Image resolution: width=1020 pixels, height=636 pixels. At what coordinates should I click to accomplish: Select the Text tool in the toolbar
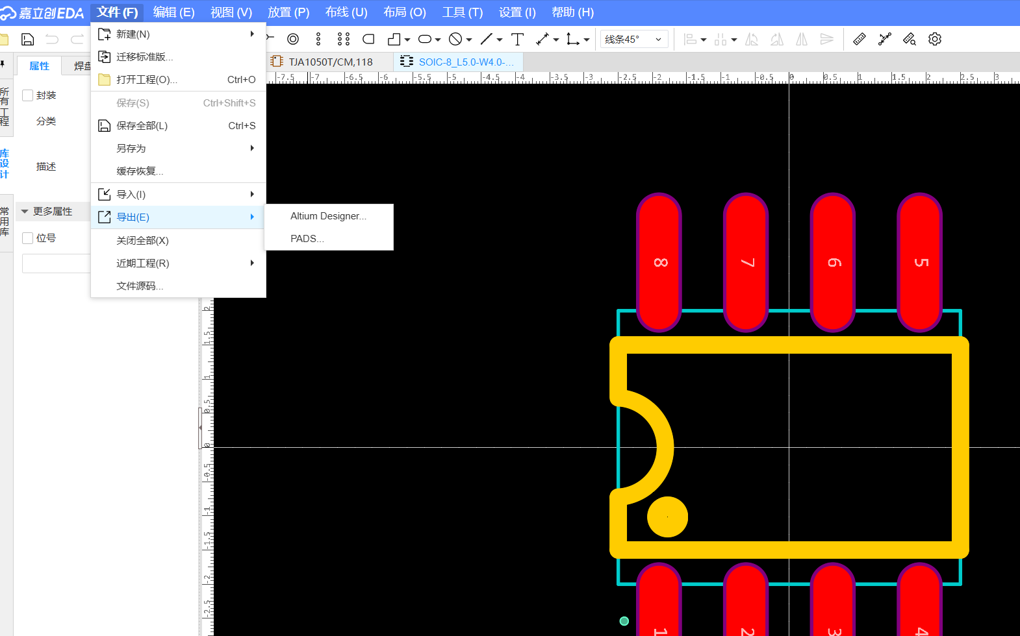517,40
